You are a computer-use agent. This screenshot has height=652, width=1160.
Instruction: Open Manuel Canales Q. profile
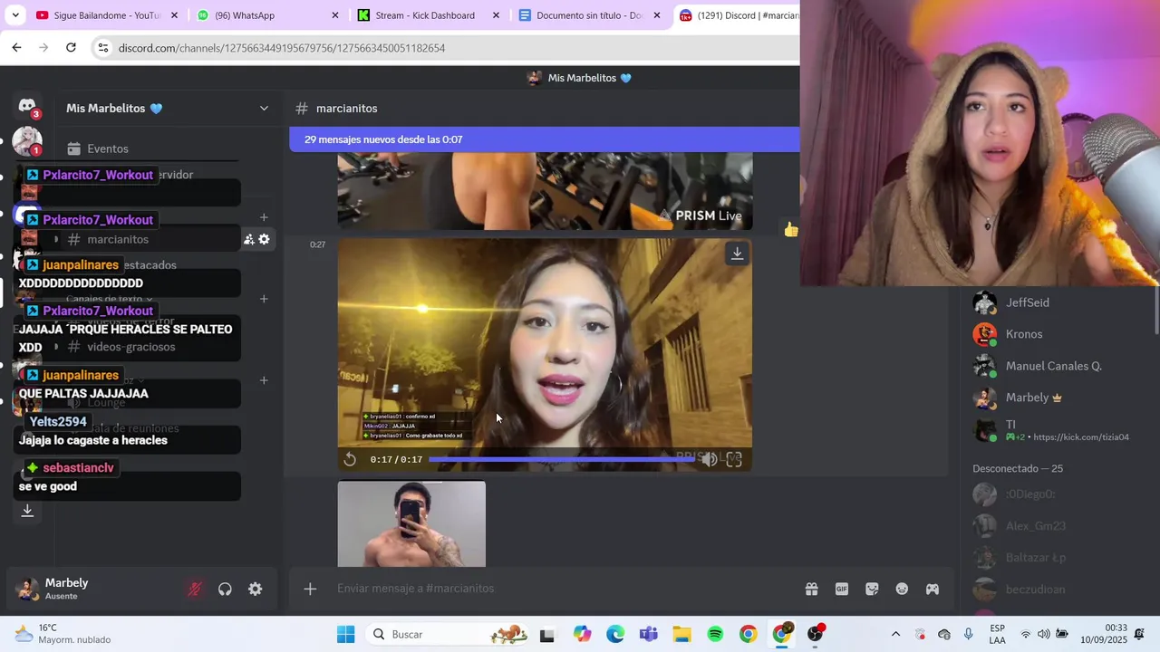coord(1056,366)
